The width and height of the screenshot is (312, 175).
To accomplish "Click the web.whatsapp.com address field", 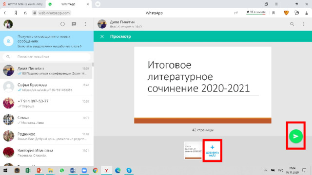I will tap(54, 13).
